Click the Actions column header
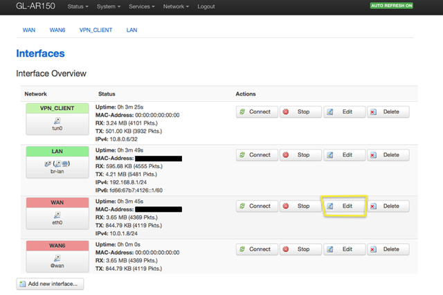Image resolution: width=443 pixels, height=295 pixels. pyautogui.click(x=246, y=93)
